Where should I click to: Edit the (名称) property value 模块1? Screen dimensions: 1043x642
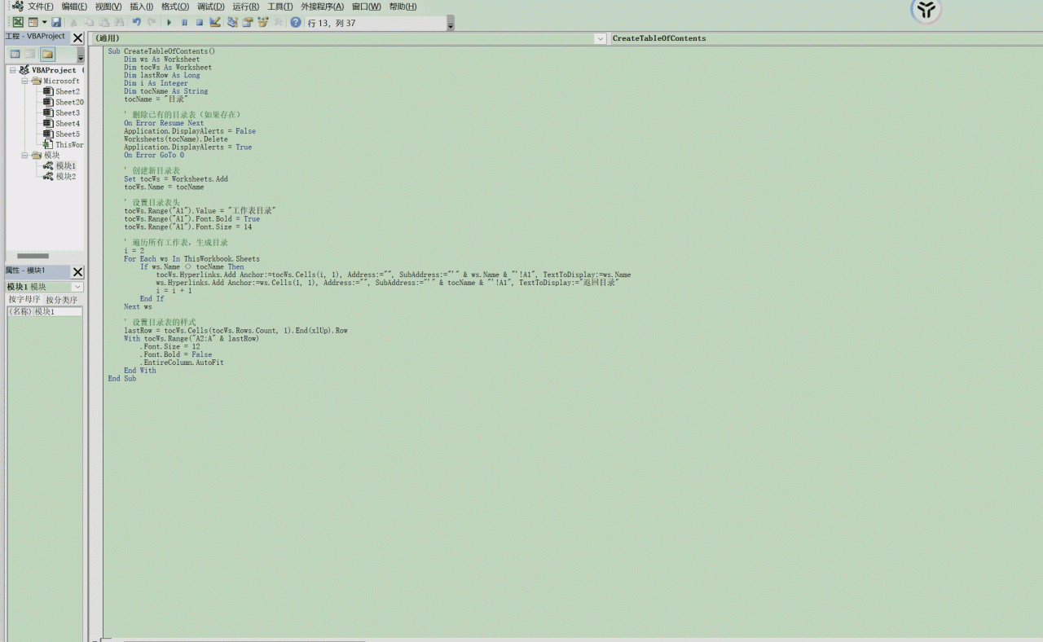pyautogui.click(x=57, y=311)
